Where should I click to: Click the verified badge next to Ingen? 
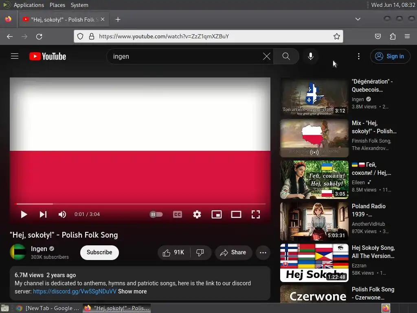click(52, 249)
